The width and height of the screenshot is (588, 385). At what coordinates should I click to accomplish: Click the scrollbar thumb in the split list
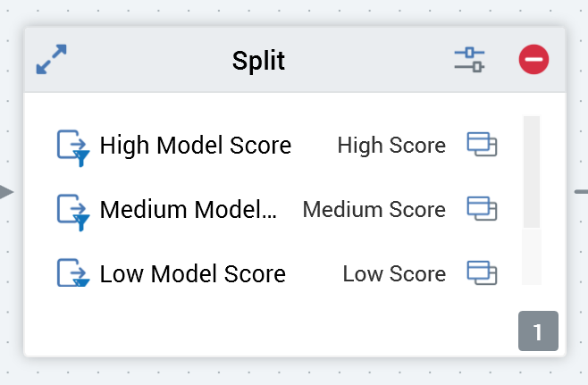(532, 171)
